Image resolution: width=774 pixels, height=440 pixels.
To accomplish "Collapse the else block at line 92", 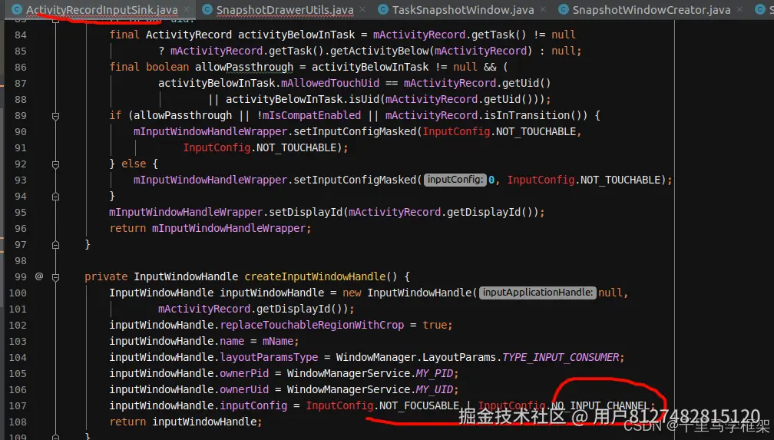I will 56,164.
